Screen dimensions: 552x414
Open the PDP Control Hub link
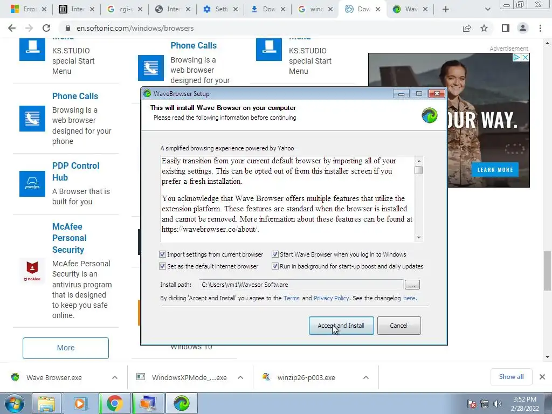pyautogui.click(x=75, y=171)
